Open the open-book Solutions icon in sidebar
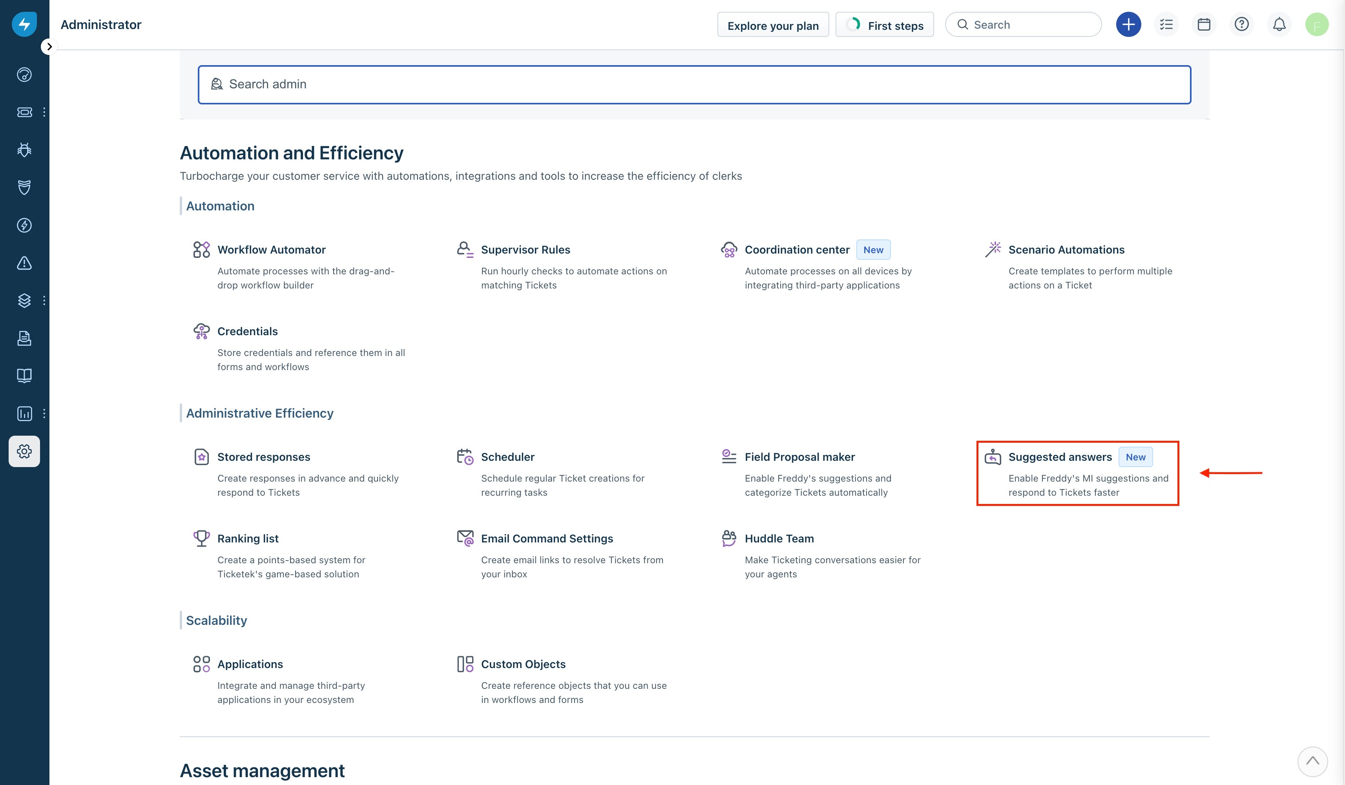 (24, 376)
